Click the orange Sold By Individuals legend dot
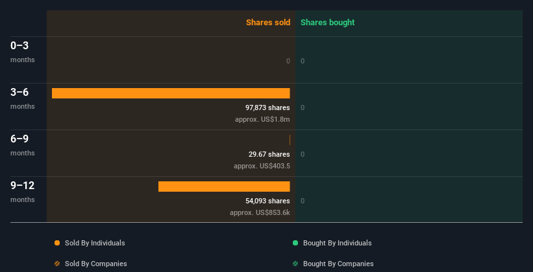 point(57,243)
